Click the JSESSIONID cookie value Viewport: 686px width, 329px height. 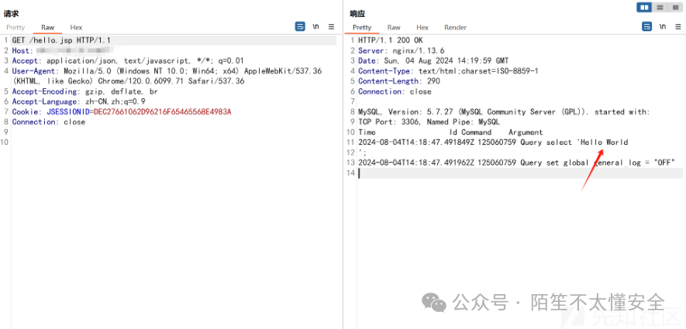click(x=162, y=111)
